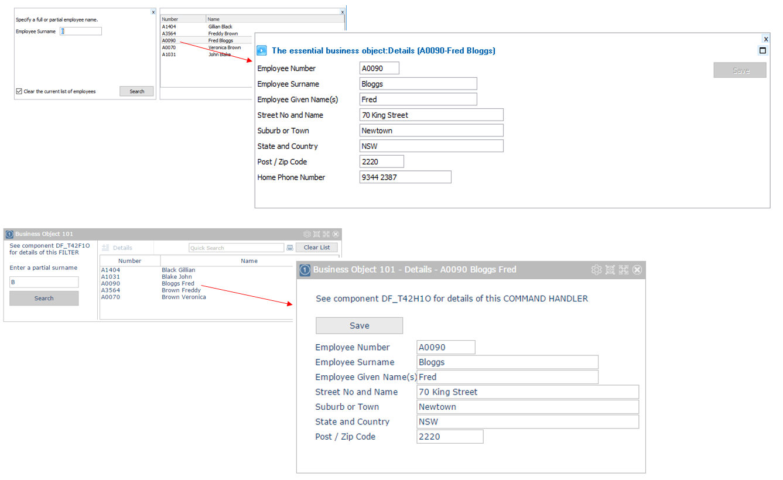The height and width of the screenshot is (480, 783).
Task: Toggle Clear the current list of employees checkbox
Action: (19, 91)
